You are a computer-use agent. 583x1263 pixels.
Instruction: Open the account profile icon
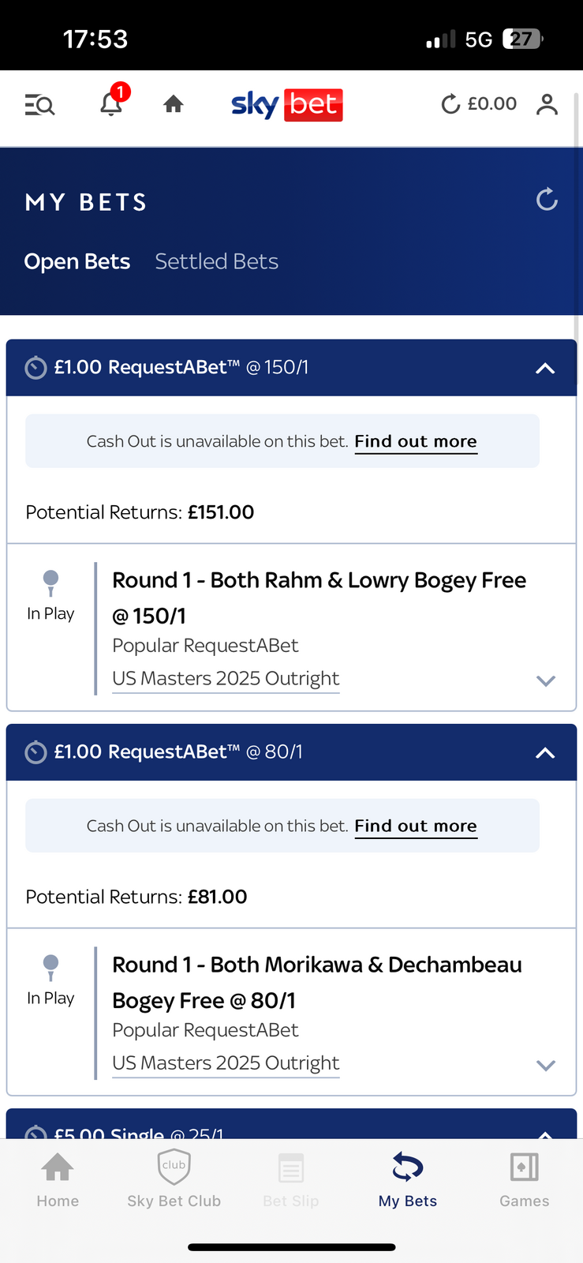[547, 104]
